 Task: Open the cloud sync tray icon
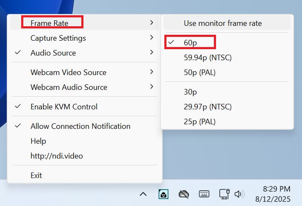click(183, 194)
